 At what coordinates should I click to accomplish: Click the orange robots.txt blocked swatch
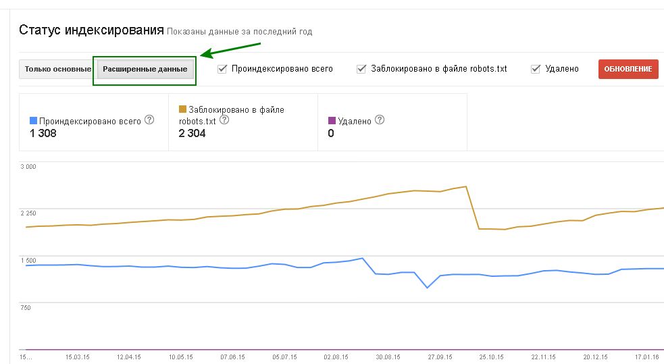(182, 109)
